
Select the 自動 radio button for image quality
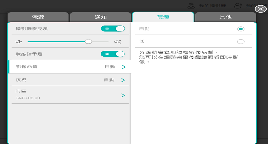pos(241,29)
